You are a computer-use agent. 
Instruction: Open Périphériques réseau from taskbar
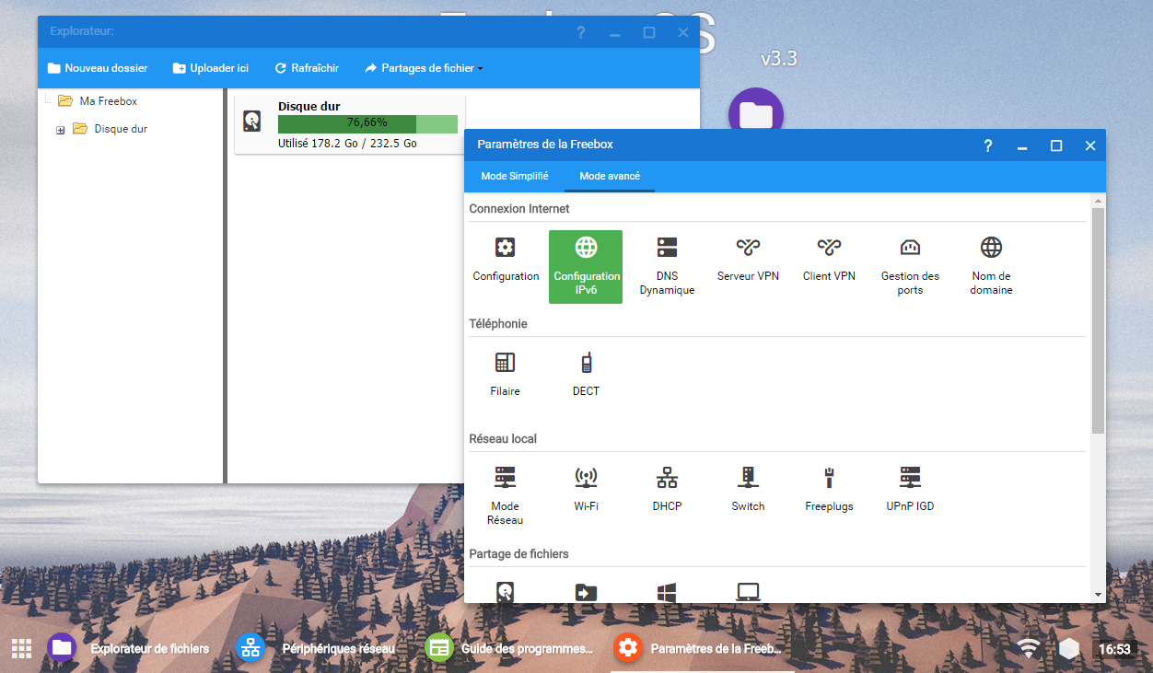pyautogui.click(x=317, y=648)
